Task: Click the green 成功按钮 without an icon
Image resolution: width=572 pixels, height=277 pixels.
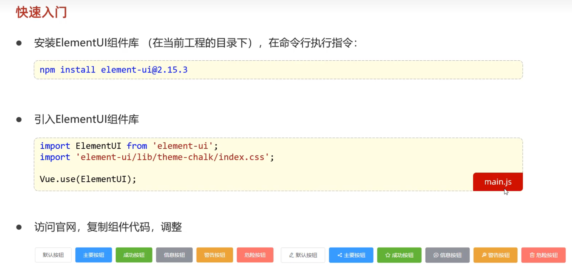Action: pyautogui.click(x=134, y=255)
